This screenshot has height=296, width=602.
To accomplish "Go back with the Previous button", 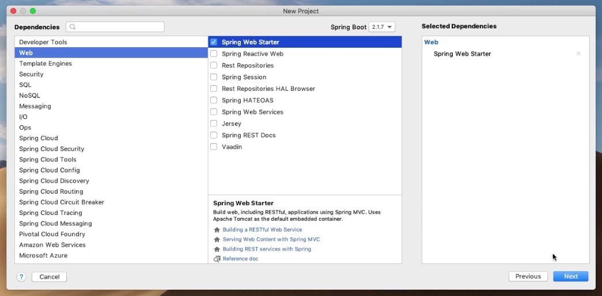I will coord(528,276).
